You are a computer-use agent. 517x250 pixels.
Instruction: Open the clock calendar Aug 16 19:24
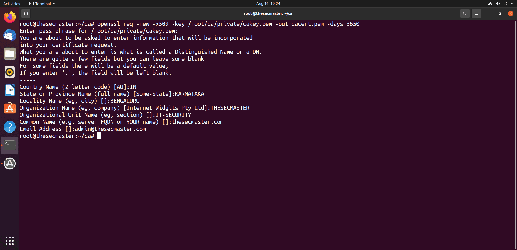268,4
